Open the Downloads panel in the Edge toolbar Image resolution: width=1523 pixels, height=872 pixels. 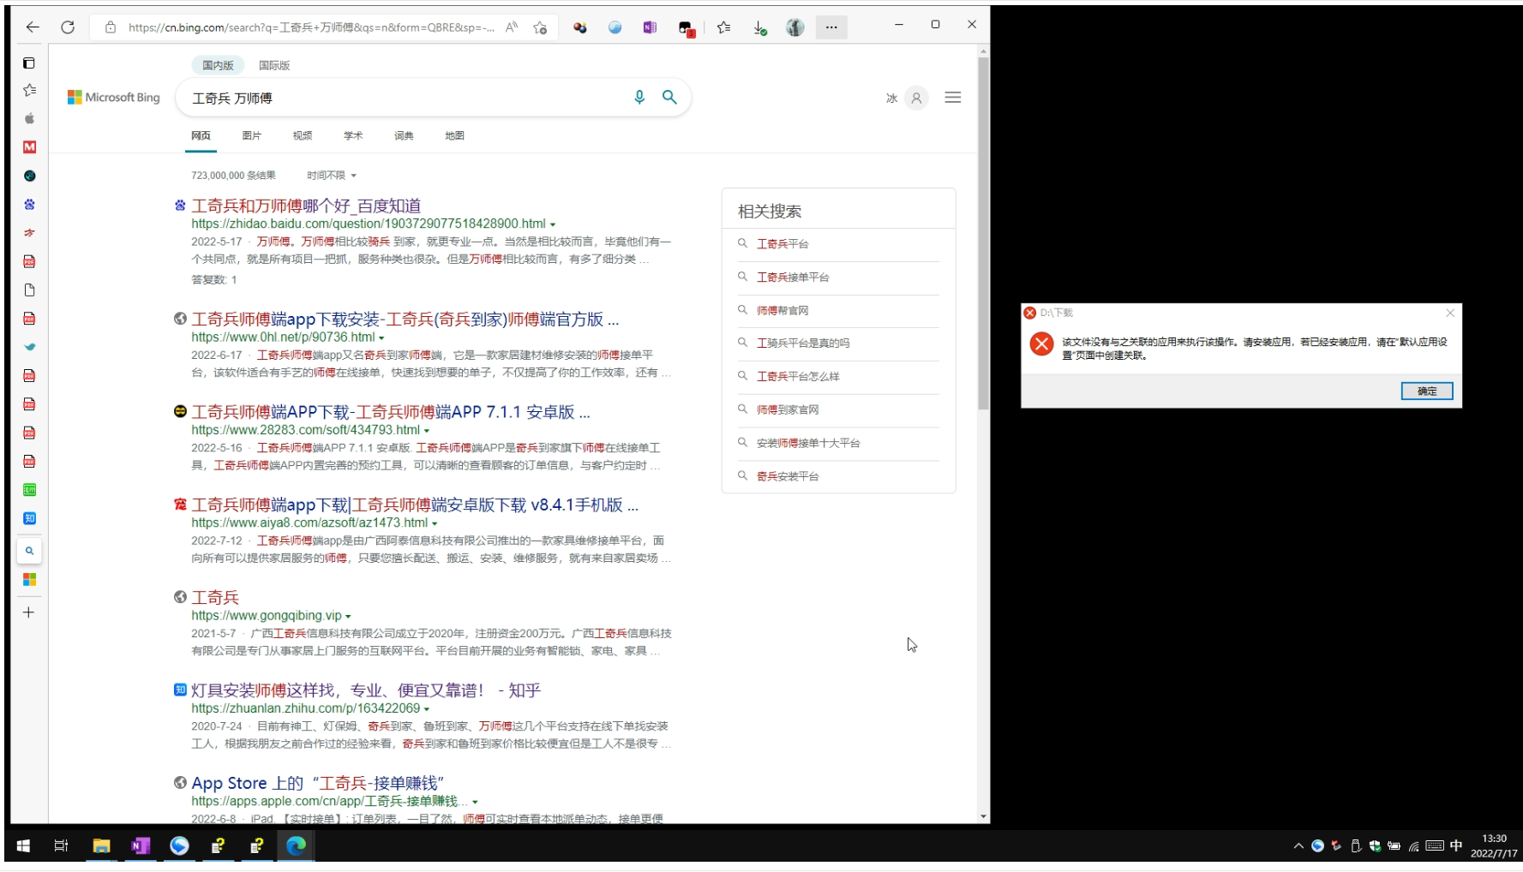[x=759, y=27]
